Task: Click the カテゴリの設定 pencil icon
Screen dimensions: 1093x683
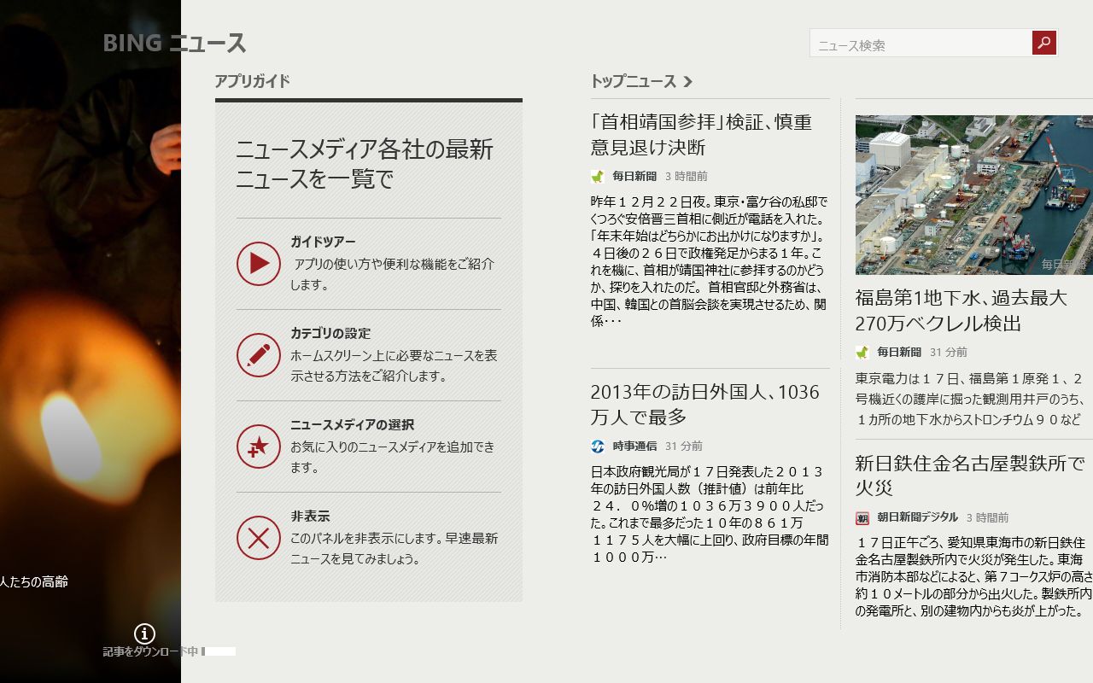Action: [x=259, y=355]
